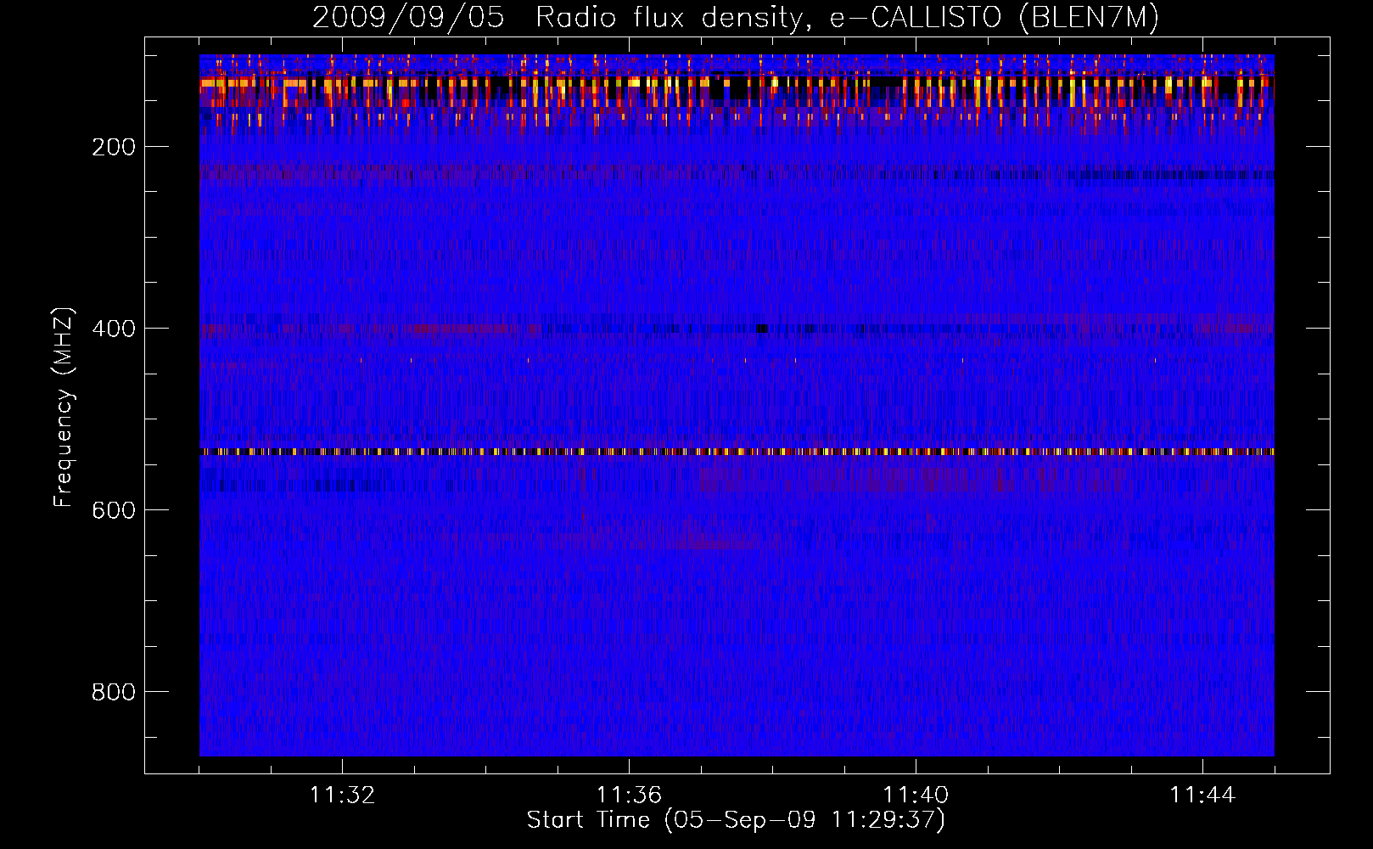This screenshot has height=849, width=1373.
Task: Click the 'Start Time (05-Sep-09 11:29:37)' label
Action: pos(736,820)
